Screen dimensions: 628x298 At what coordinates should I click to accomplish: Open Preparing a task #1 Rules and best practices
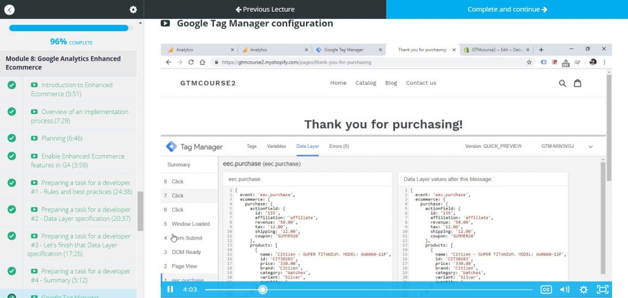pos(82,187)
